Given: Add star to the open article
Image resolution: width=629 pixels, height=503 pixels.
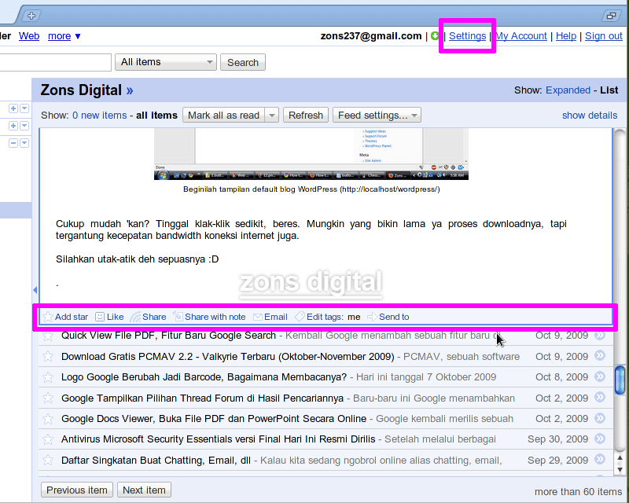Looking at the screenshot, I should click(x=65, y=317).
